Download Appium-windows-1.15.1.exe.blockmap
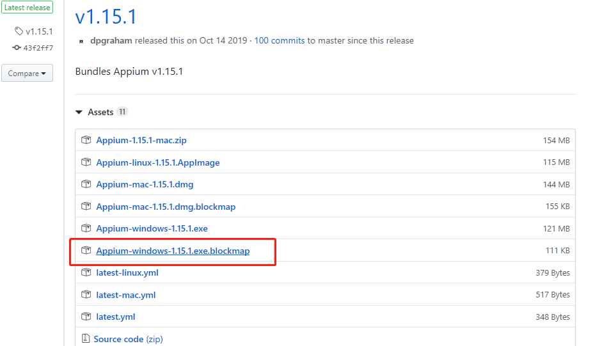The width and height of the screenshot is (616, 346). (173, 251)
